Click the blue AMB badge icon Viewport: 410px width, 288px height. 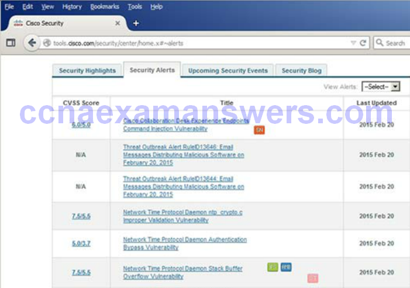[286, 267]
